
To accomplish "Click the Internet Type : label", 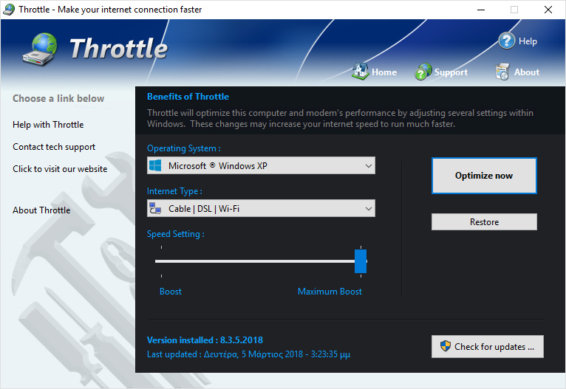I will point(174,191).
